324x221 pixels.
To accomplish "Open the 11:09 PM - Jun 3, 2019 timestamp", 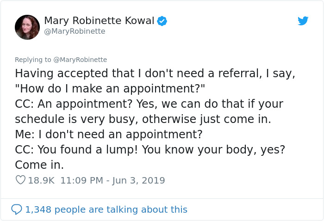I will pyautogui.click(x=112, y=180).
